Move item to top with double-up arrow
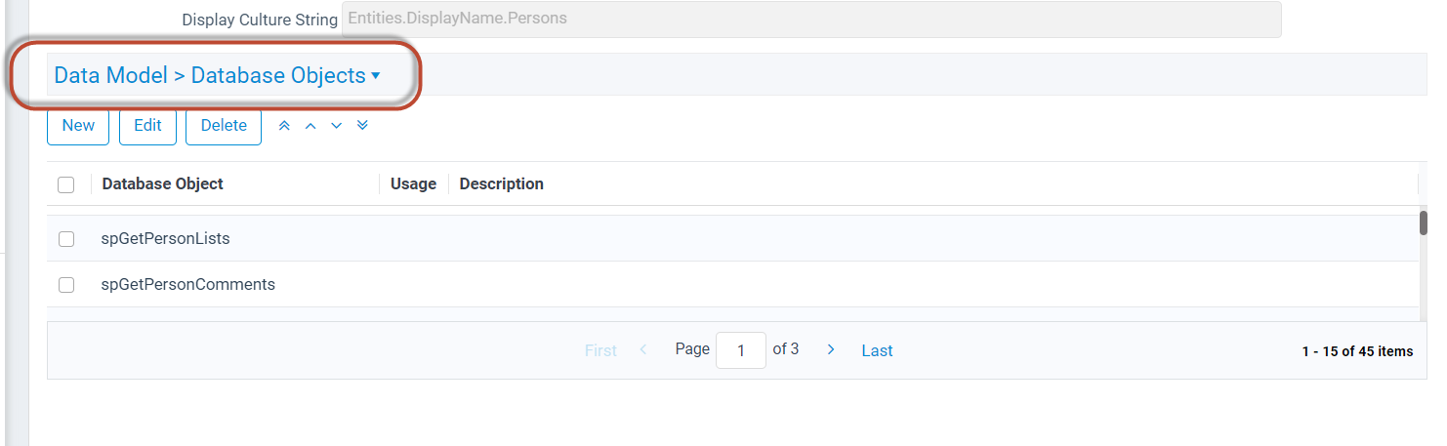Viewport: 1447px width, 446px height. (x=285, y=126)
